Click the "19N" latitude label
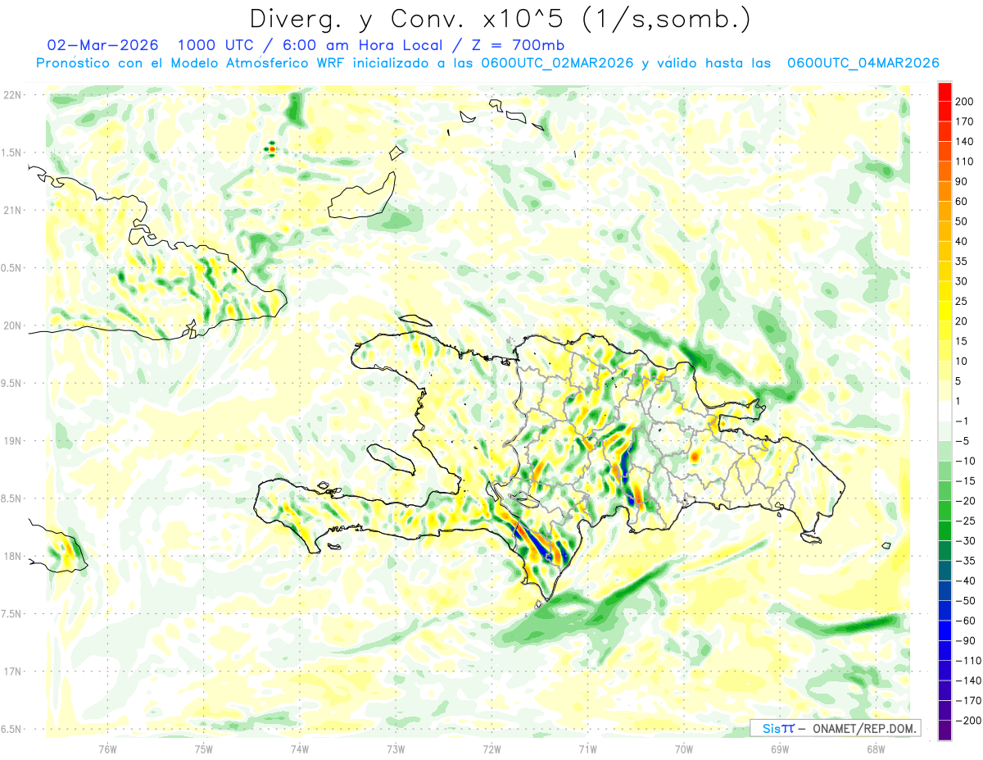This screenshot has width=983, height=760. click(12, 440)
